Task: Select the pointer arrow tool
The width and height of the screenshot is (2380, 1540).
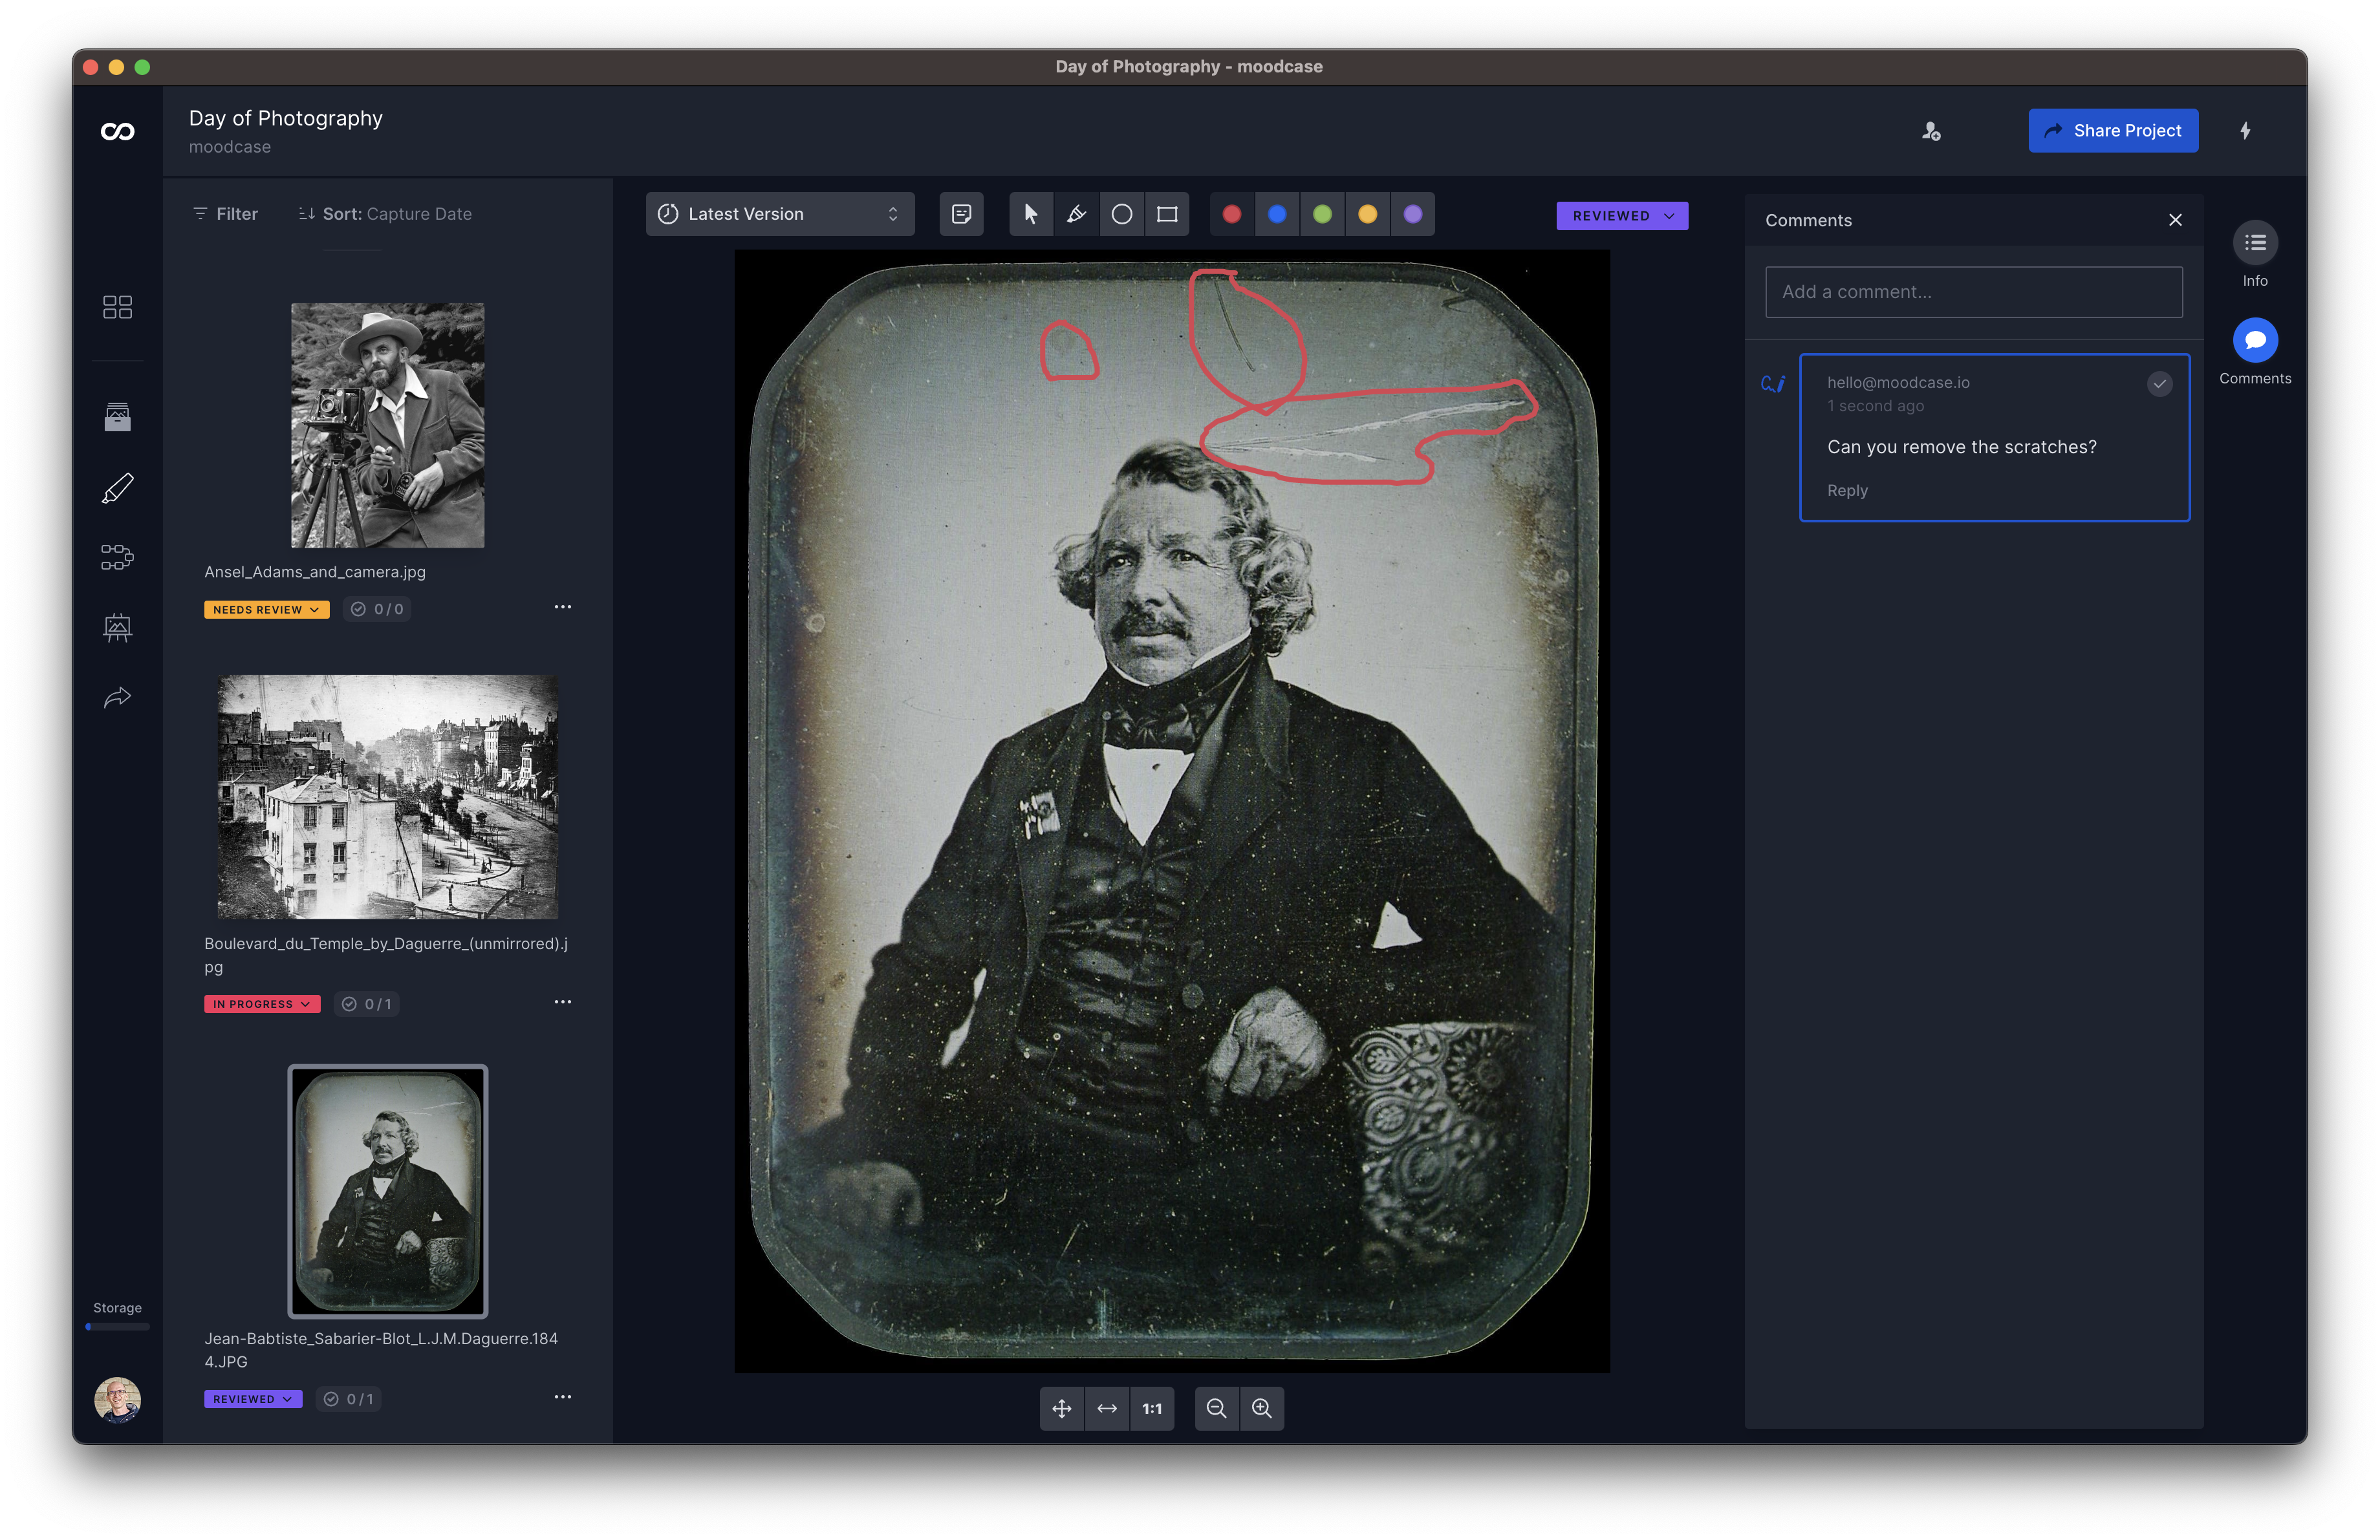Action: (x=1031, y=214)
